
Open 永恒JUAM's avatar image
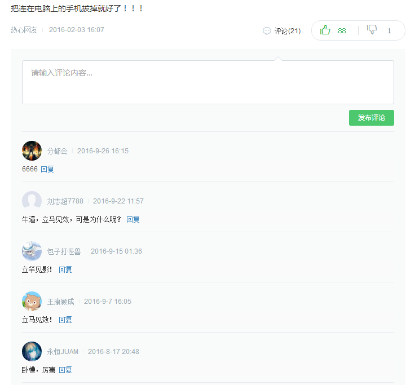click(32, 352)
